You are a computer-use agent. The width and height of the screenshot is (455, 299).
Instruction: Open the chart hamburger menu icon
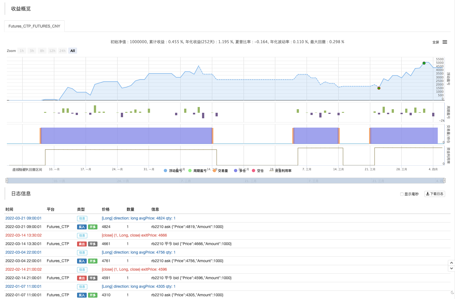[x=445, y=42]
